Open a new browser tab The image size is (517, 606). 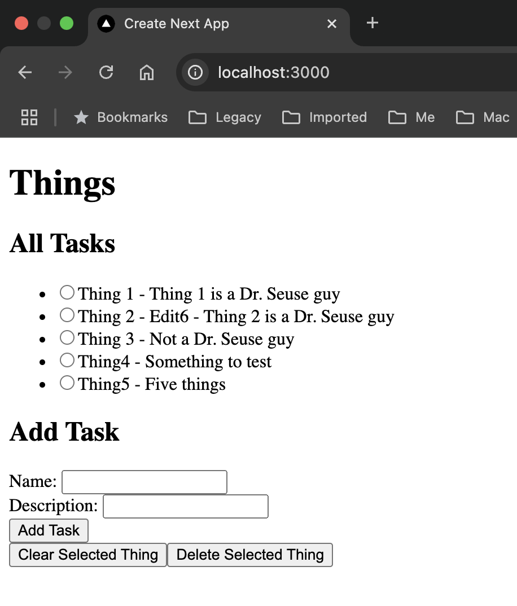pyautogui.click(x=373, y=23)
